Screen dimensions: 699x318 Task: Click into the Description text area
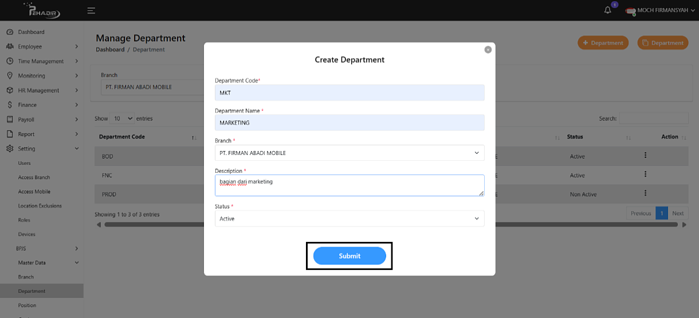[x=349, y=185]
